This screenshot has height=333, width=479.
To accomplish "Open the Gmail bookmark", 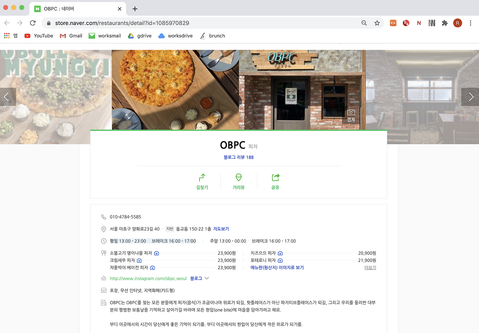I will pyautogui.click(x=71, y=36).
